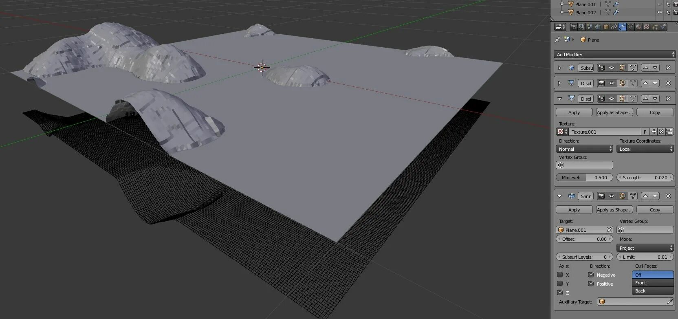This screenshot has width=678, height=319.
Task: Toggle Subsurf editing cage triangle icon
Action: (x=633, y=68)
